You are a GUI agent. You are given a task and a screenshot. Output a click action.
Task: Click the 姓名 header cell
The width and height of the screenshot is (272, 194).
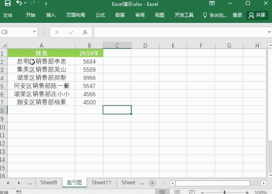point(41,53)
